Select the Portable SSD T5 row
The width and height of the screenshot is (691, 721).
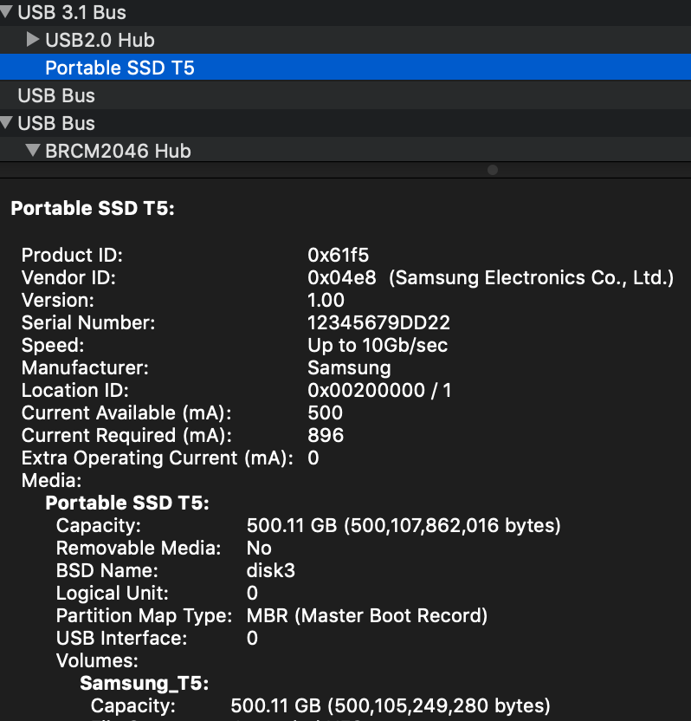(119, 68)
